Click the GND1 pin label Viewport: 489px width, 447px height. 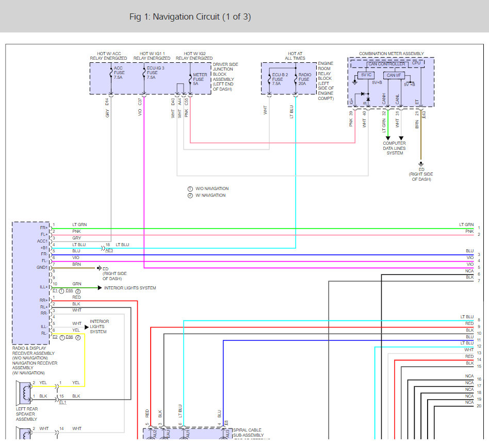coord(42,267)
